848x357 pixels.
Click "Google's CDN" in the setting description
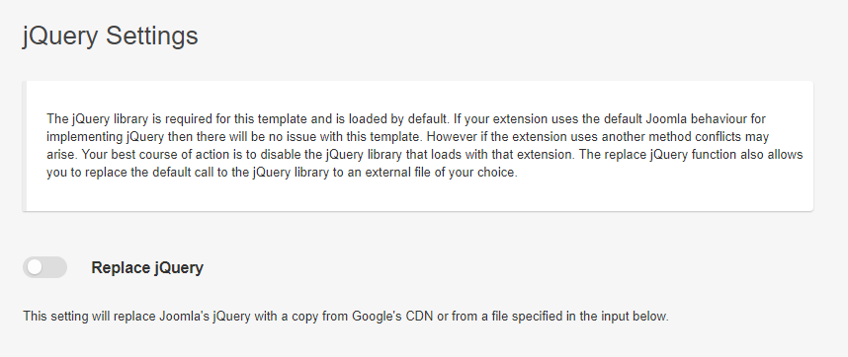[392, 316]
